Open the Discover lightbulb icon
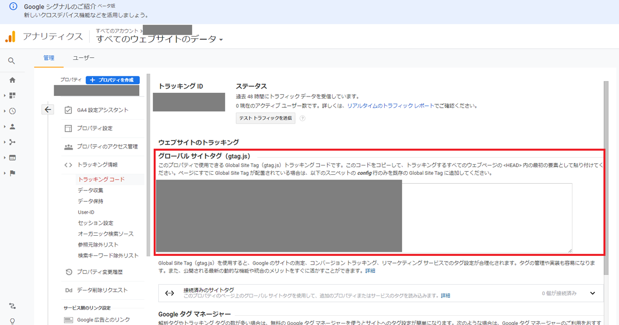Viewport: 619px width, 325px height. coord(12,321)
